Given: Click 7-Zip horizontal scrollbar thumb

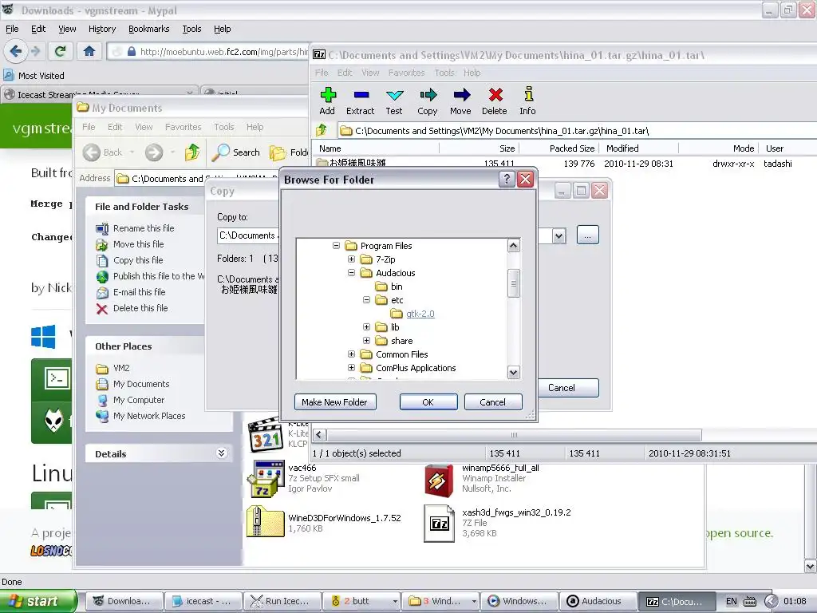Looking at the screenshot, I should click(514, 434).
